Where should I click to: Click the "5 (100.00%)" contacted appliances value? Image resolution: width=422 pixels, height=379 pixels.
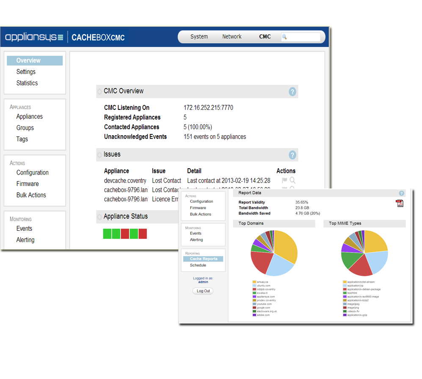(x=198, y=127)
